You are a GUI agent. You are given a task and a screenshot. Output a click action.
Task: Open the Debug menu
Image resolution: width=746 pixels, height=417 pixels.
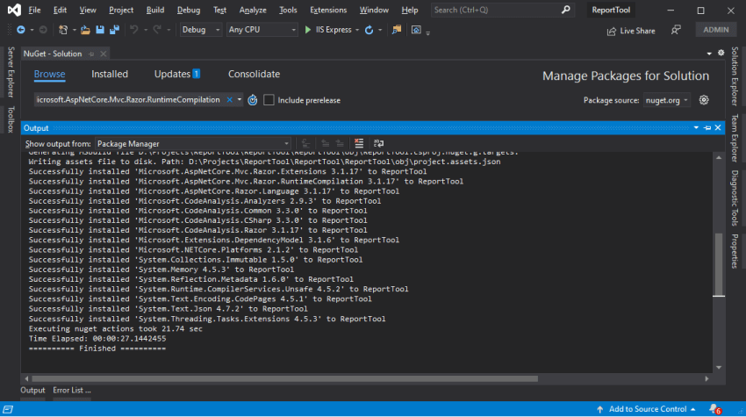pyautogui.click(x=189, y=10)
